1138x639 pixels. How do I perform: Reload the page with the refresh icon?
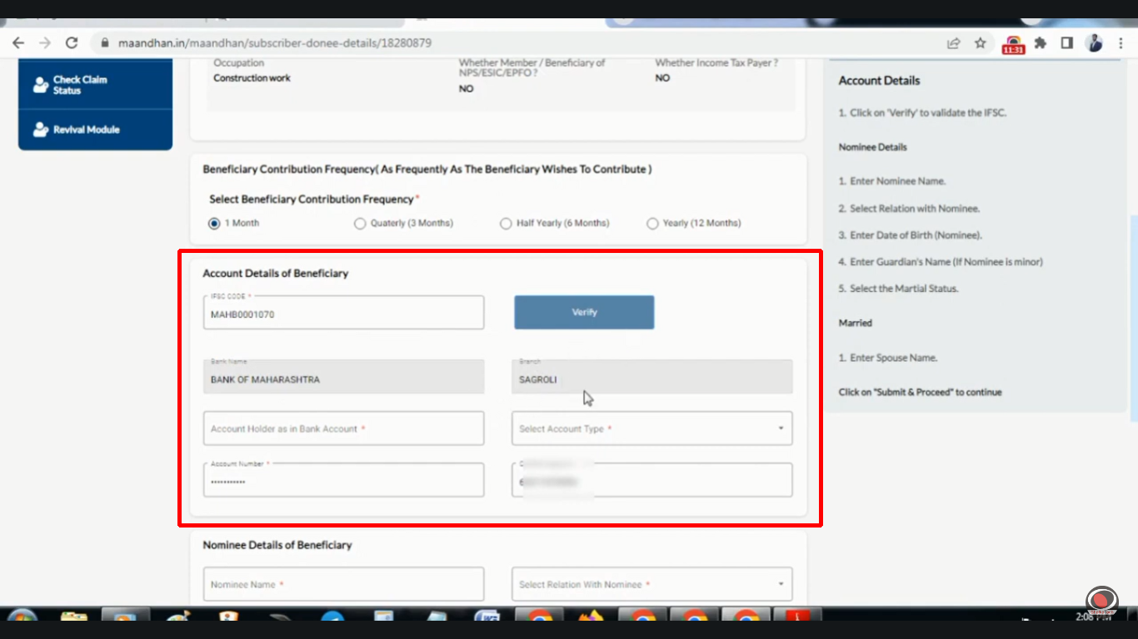[x=72, y=43]
